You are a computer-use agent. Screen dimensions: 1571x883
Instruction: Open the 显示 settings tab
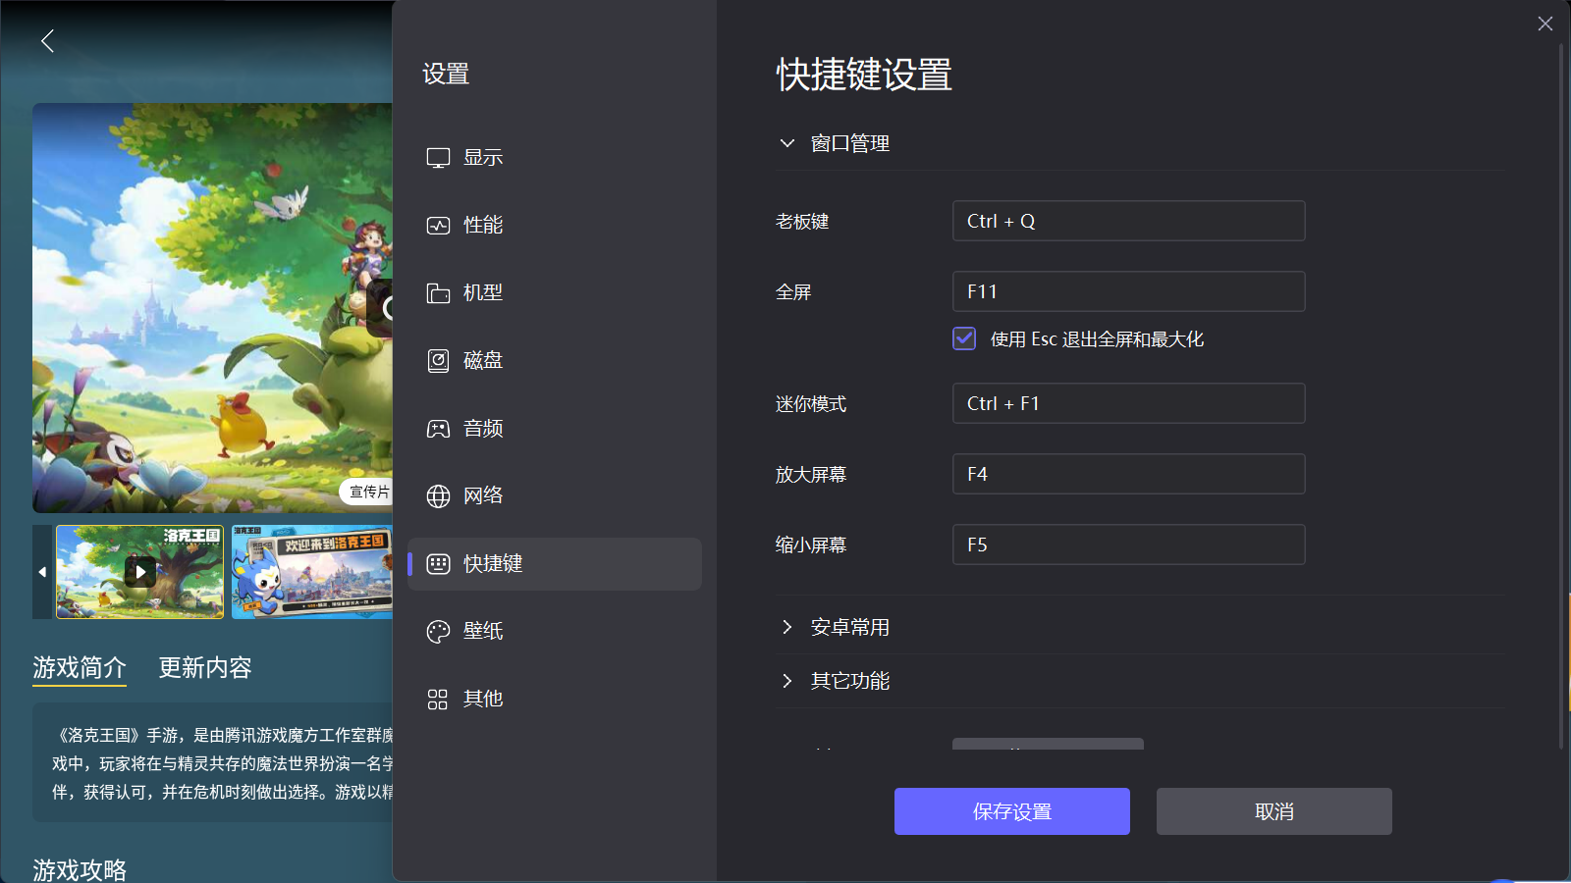click(555, 157)
